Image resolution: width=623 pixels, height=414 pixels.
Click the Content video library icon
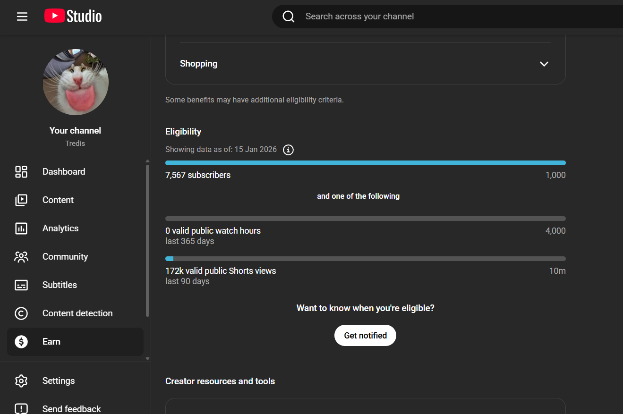[21, 200]
